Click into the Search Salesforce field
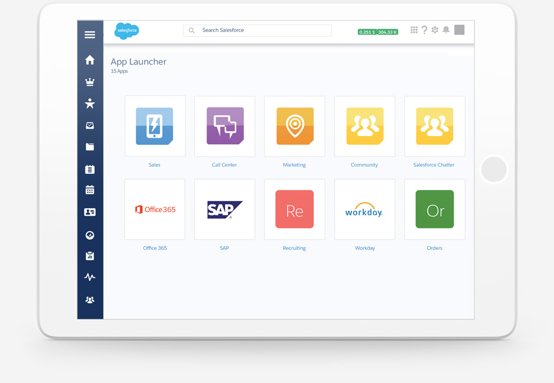Image resolution: width=554 pixels, height=383 pixels. 257,30
